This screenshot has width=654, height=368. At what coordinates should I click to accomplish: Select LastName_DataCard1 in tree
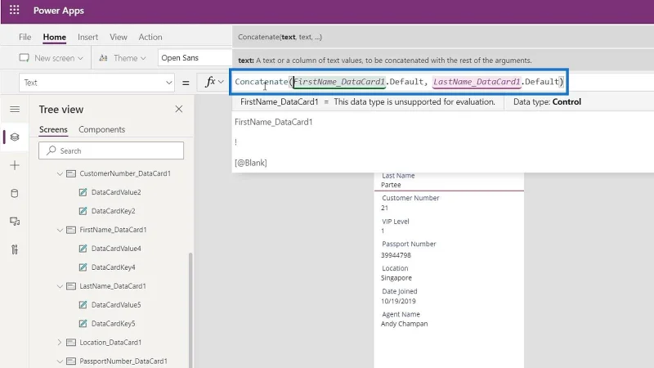113,285
